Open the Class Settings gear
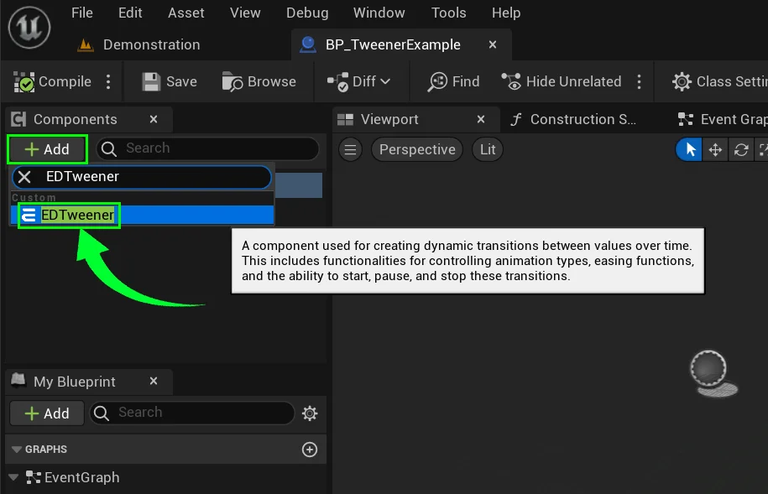Viewport: 768px width, 494px height. click(682, 82)
